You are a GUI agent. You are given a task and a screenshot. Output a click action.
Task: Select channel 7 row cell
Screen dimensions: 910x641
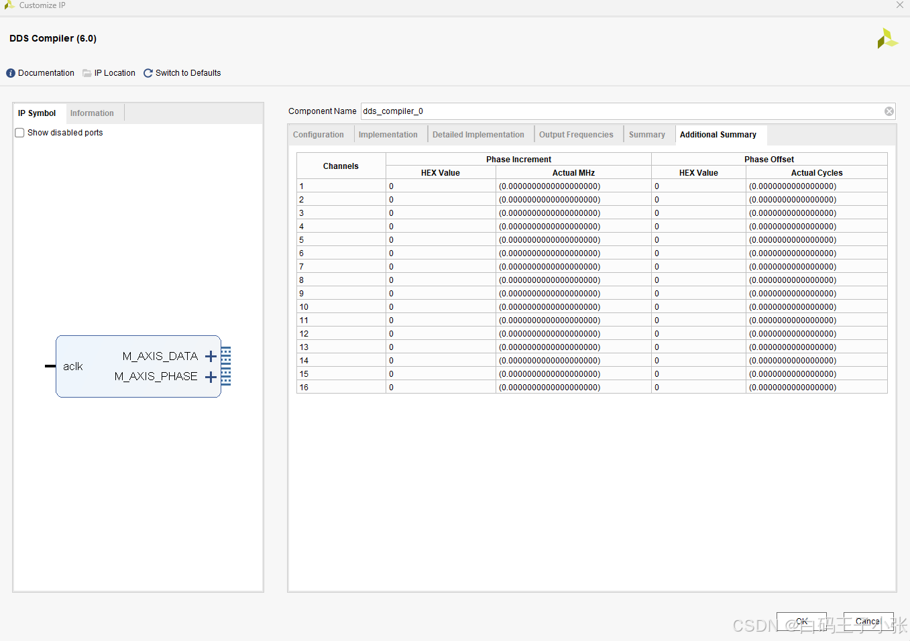[x=341, y=267]
